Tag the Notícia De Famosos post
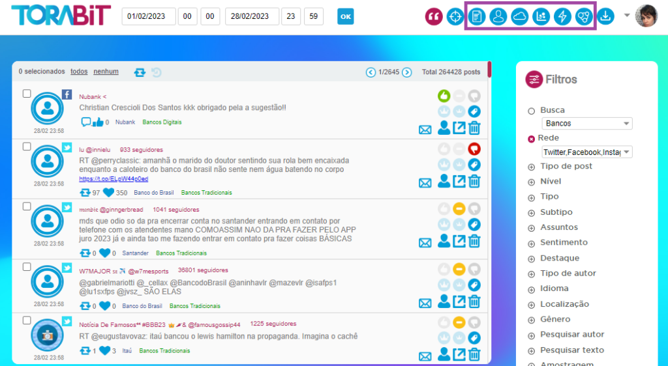This screenshot has height=366, width=668. pos(474,337)
